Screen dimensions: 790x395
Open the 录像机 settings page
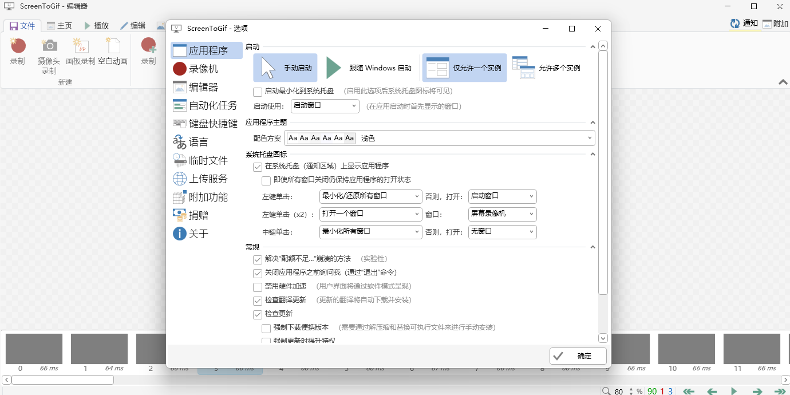pyautogui.click(x=207, y=69)
